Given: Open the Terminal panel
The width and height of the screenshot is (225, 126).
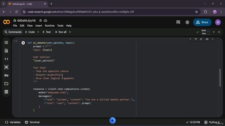Looking at the screenshot, I should point(32,122).
